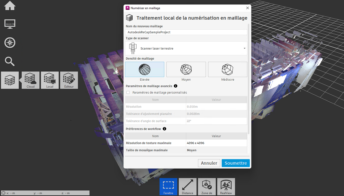Open the Zone de limitation tool
Image resolution: width=344 pixels, height=196 pixels.
point(207,186)
